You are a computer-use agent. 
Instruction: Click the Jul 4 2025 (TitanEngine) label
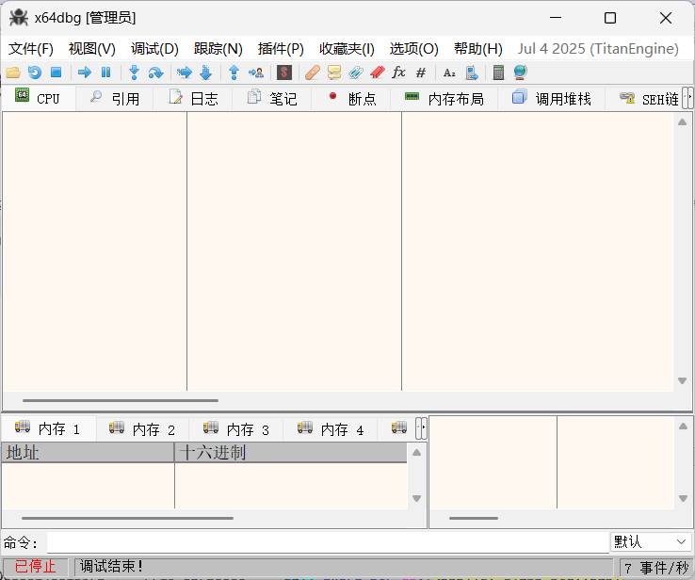(598, 49)
